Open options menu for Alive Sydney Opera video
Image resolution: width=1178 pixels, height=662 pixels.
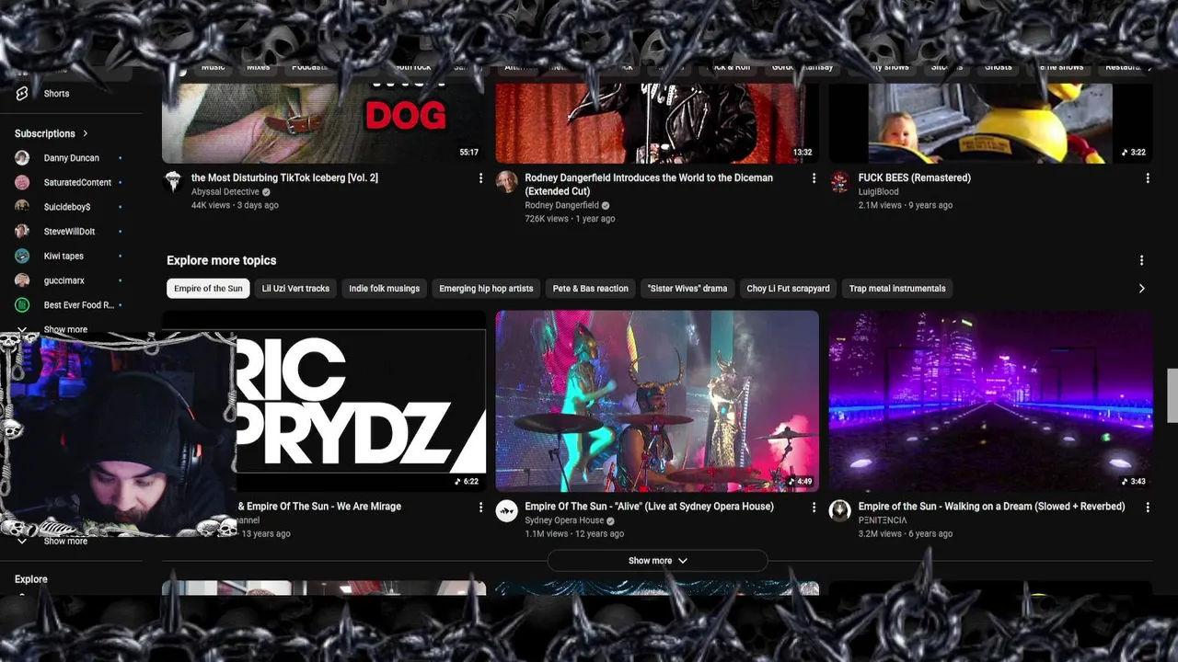pos(814,507)
